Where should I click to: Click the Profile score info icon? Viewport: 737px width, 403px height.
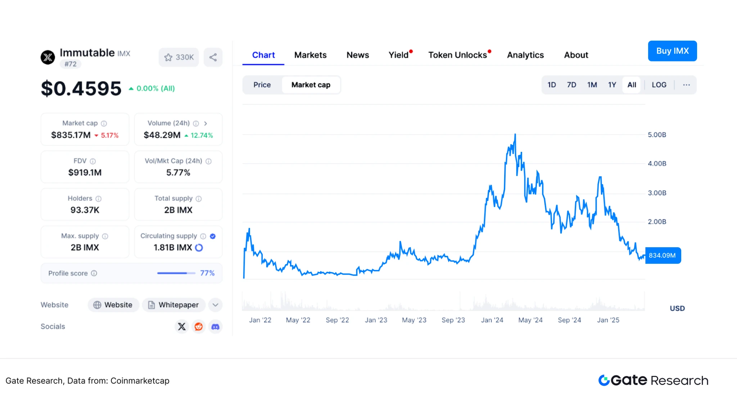[x=94, y=273]
